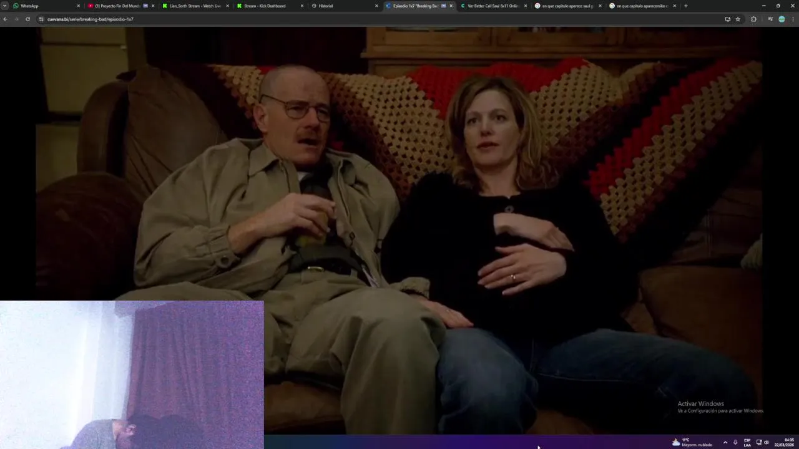Close the Better Call Saul 6x11 tab
Image resolution: width=799 pixels, height=449 pixels.
coord(526,6)
